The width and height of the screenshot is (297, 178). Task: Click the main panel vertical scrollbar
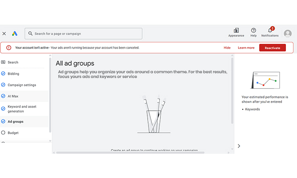tap(232, 91)
